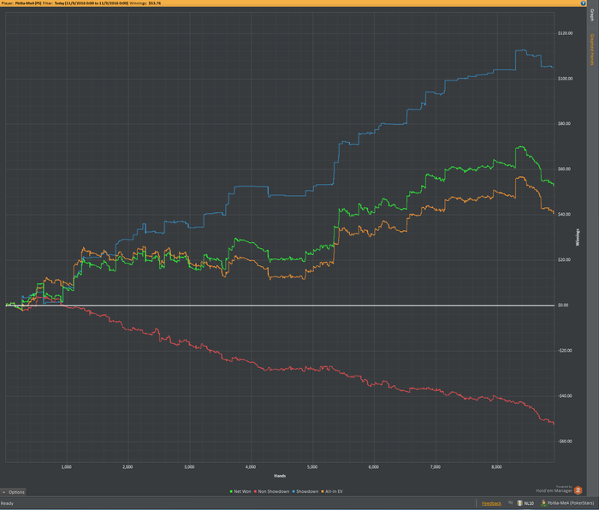
Task: Click the Ready status text
Action: pyautogui.click(x=7, y=503)
